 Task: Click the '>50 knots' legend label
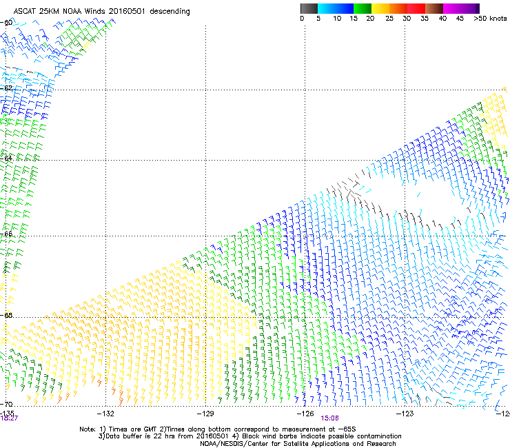click(490, 19)
